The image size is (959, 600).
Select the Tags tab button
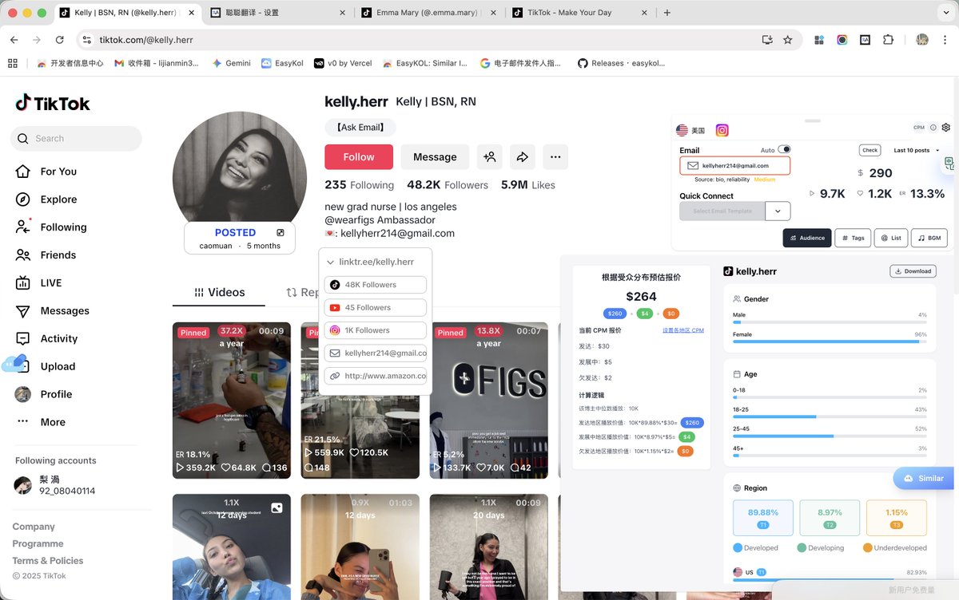point(853,238)
